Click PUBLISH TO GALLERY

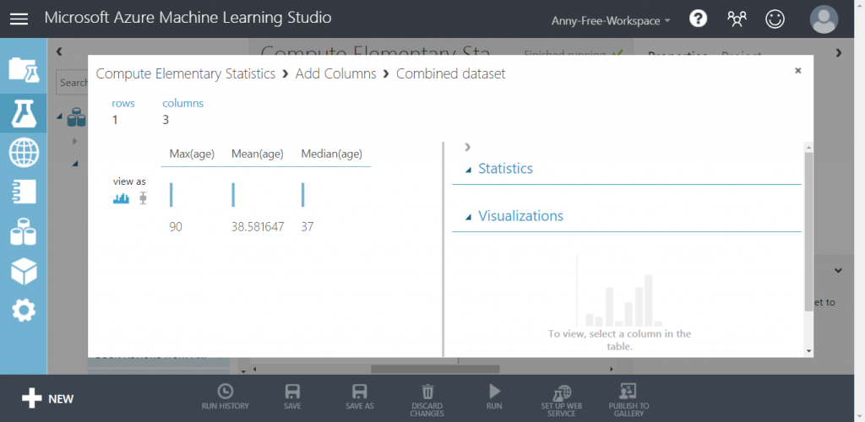point(628,401)
